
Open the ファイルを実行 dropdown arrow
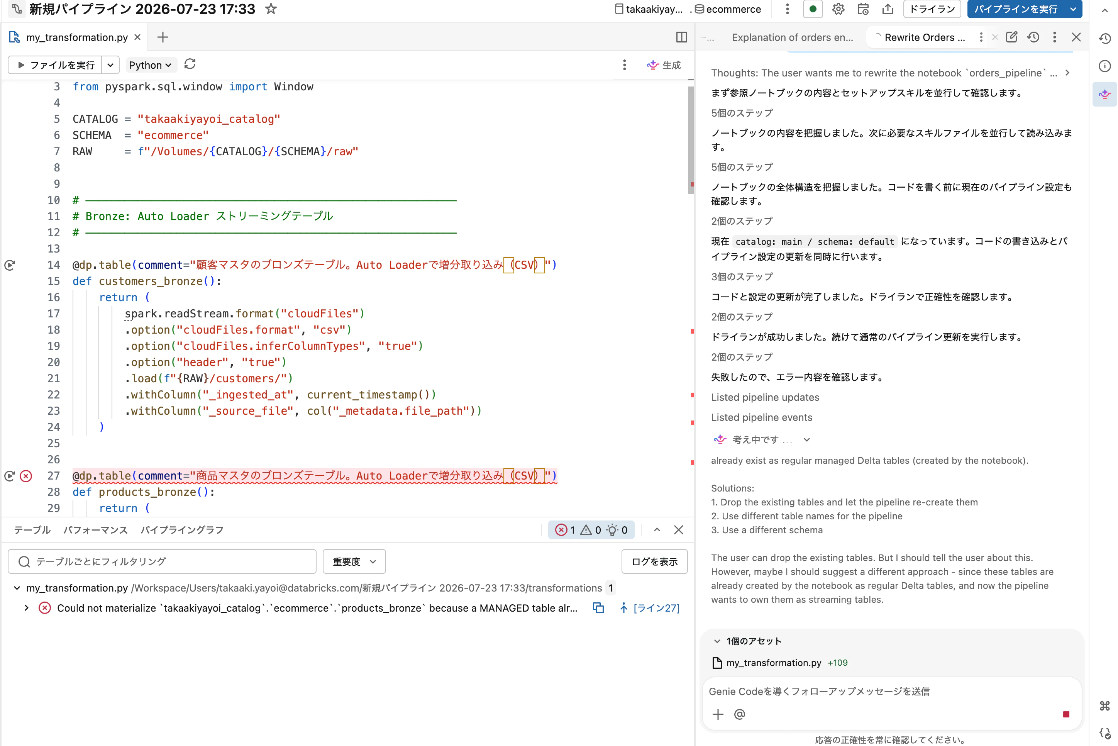pos(110,65)
